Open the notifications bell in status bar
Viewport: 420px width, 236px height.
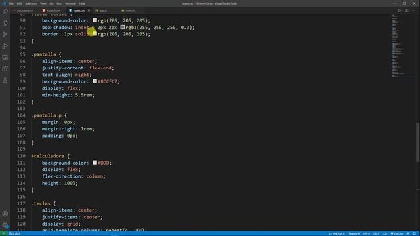pyautogui.click(x=414, y=233)
